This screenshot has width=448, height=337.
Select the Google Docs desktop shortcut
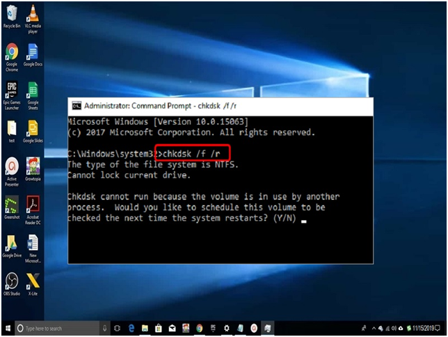pyautogui.click(x=33, y=55)
